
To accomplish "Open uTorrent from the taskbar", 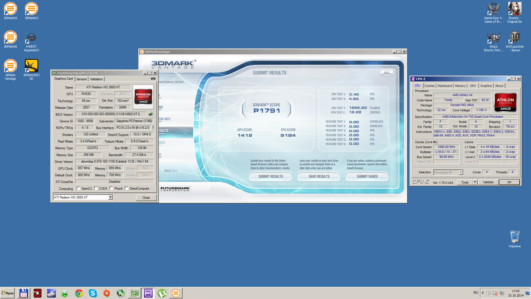I will click(x=162, y=293).
